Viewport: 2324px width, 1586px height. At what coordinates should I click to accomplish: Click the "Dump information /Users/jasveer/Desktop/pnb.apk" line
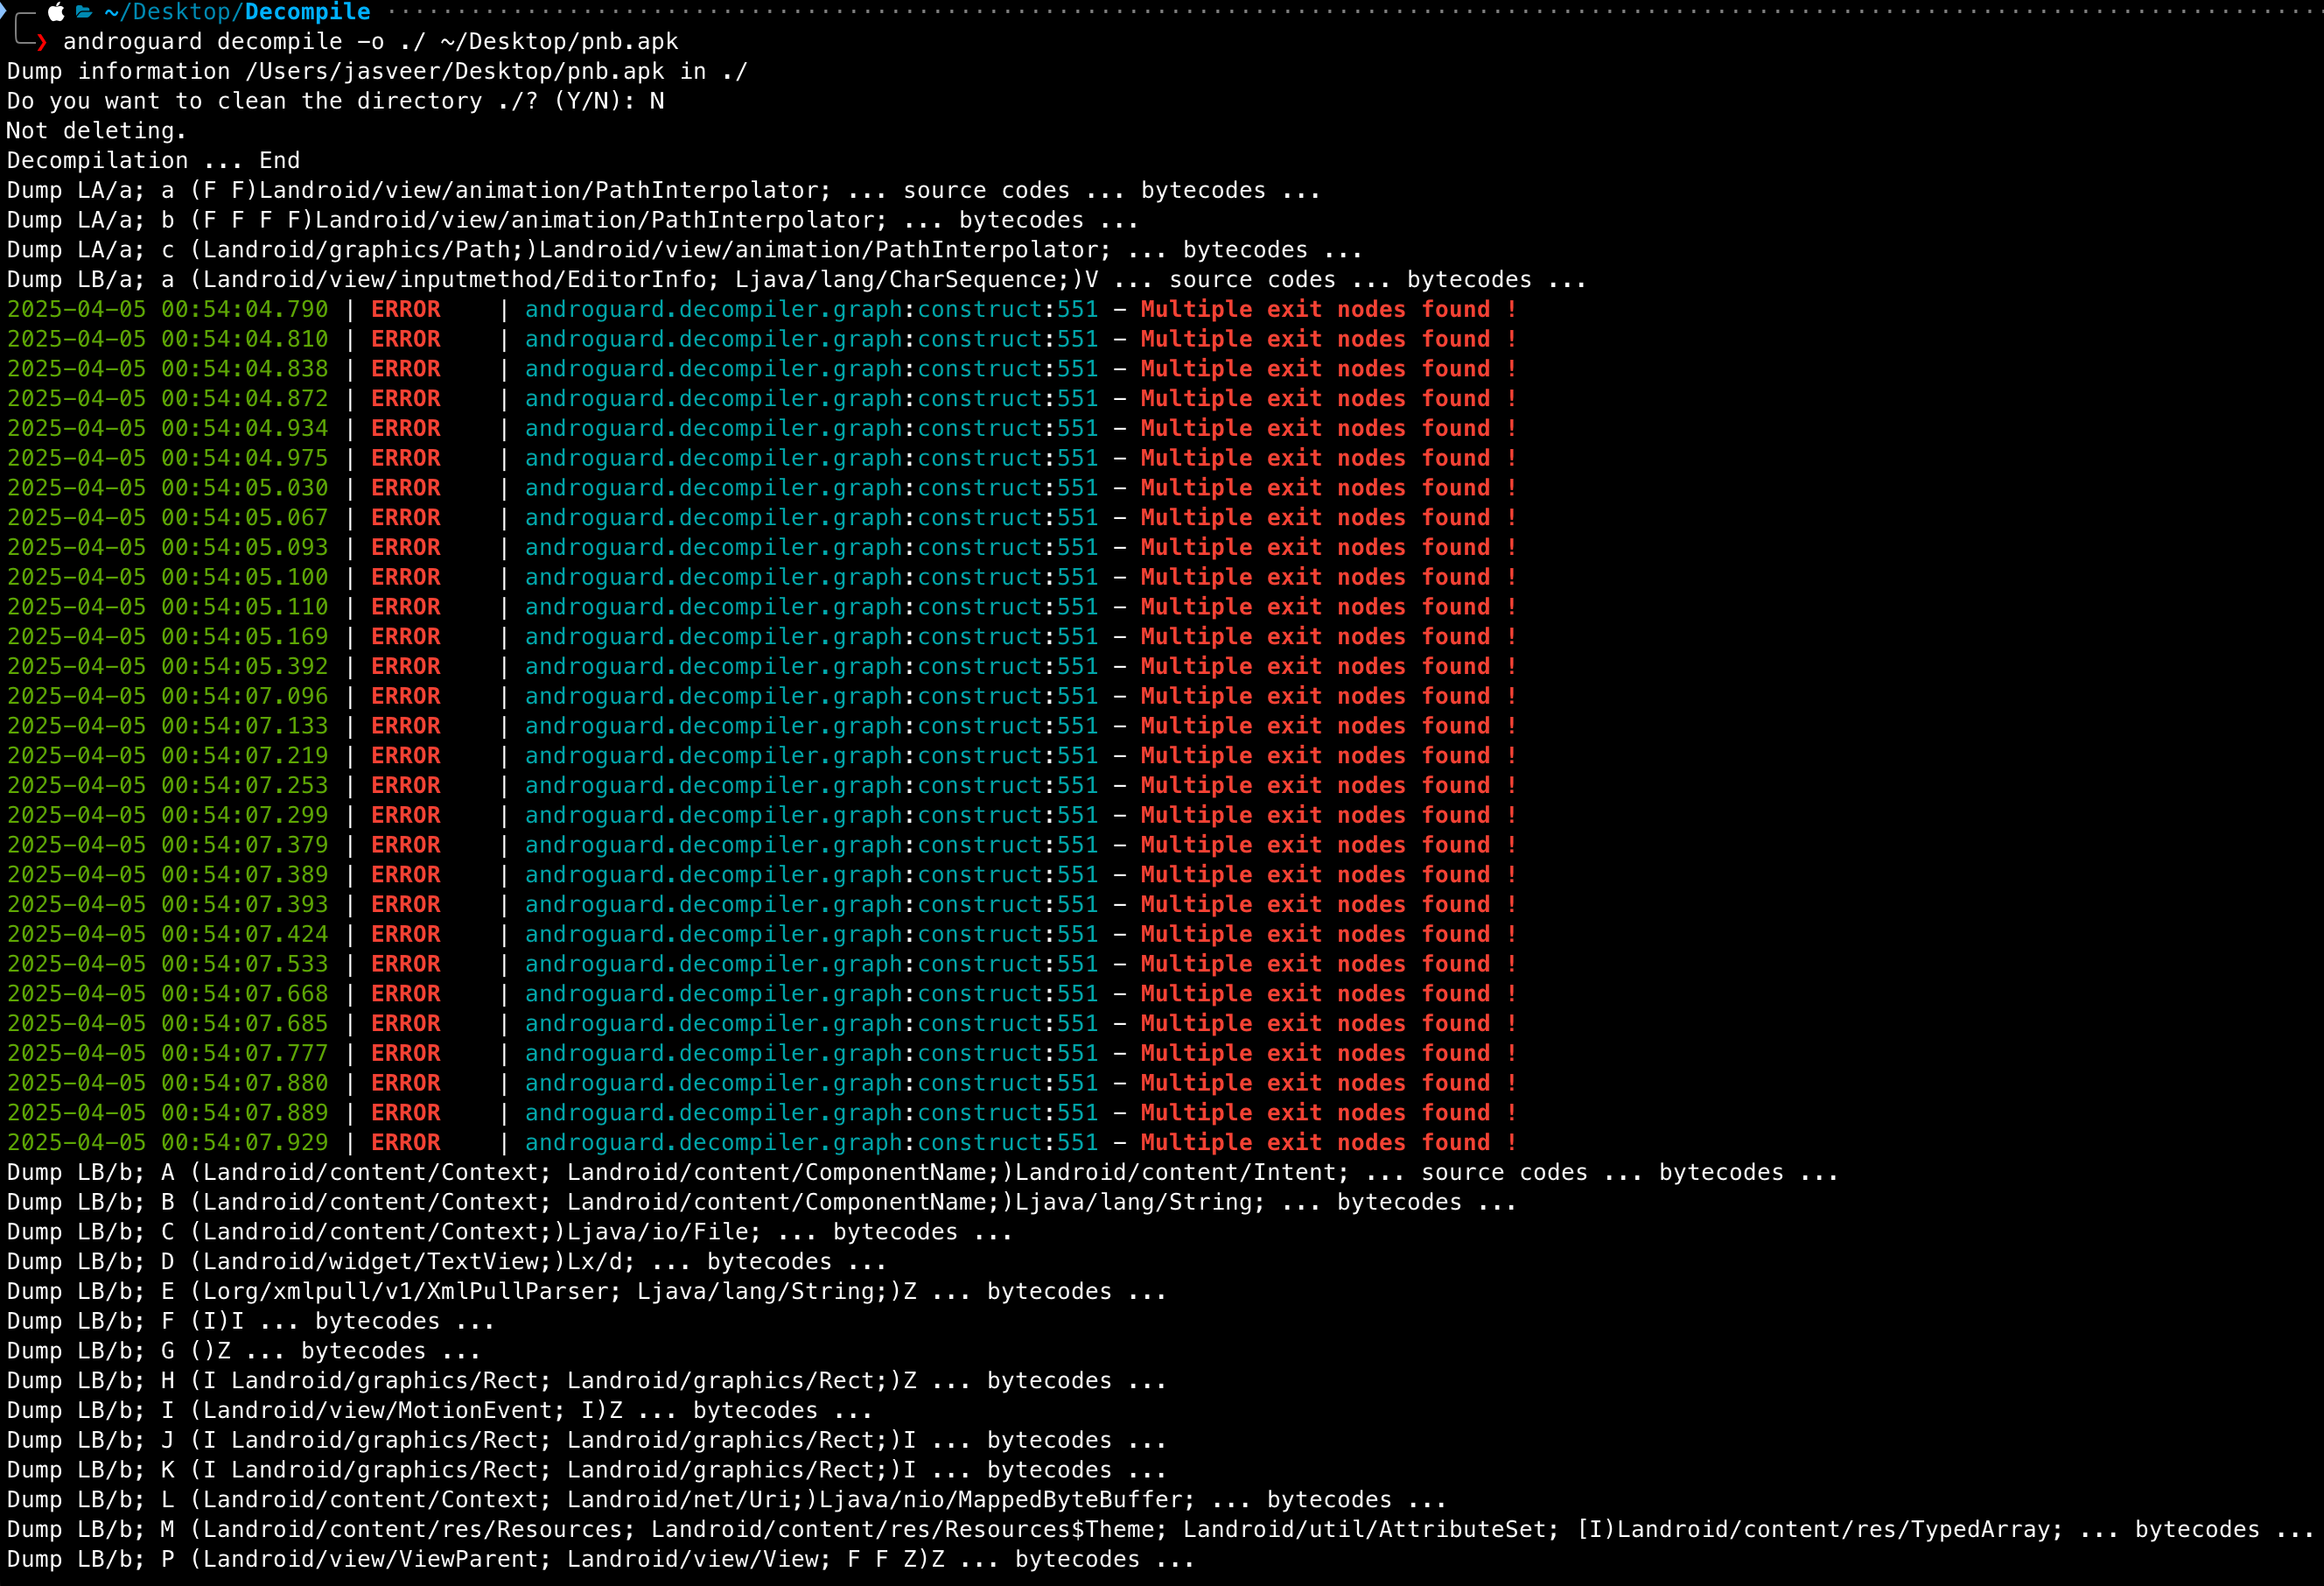[x=377, y=72]
